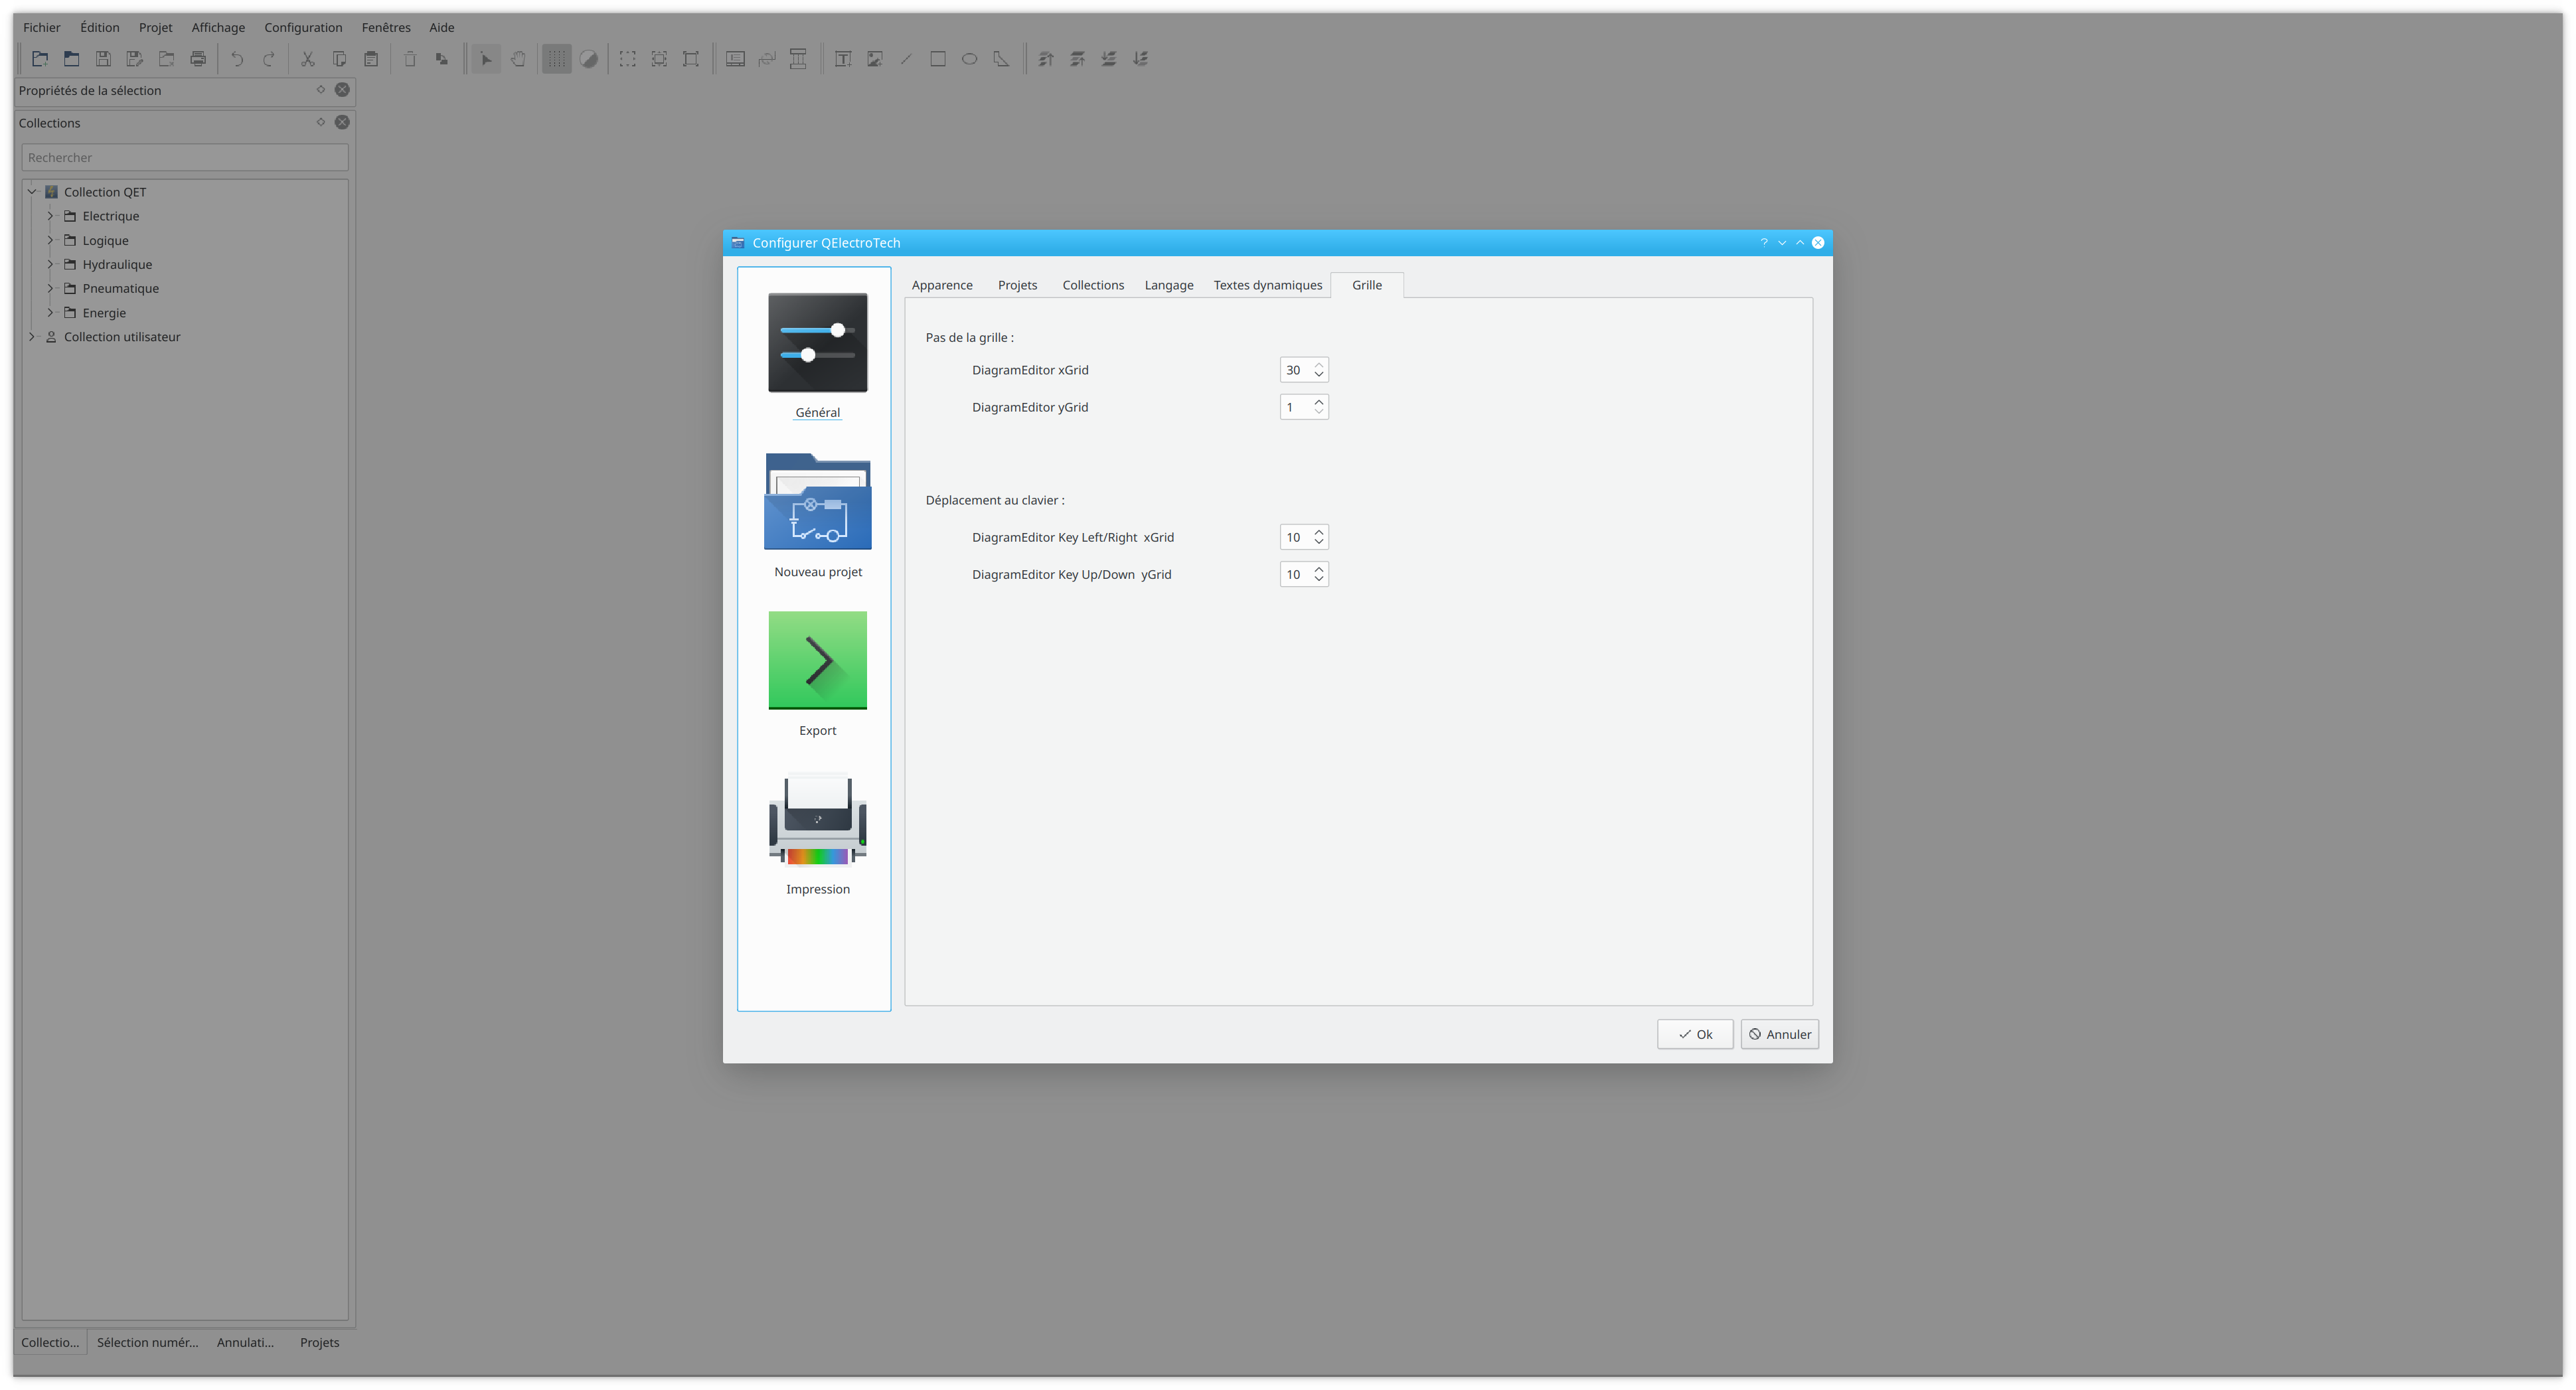Click the redo arrow icon

click(269, 59)
